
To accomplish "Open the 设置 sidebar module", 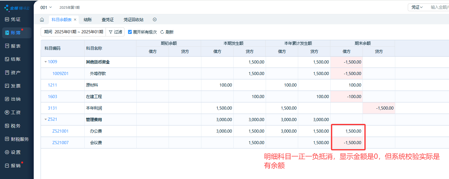I will click(13, 152).
